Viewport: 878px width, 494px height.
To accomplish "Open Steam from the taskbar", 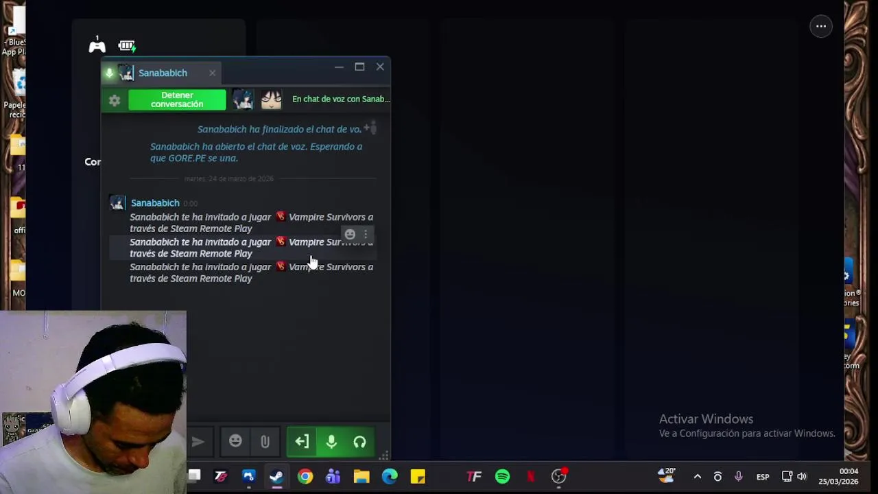I will point(276,476).
